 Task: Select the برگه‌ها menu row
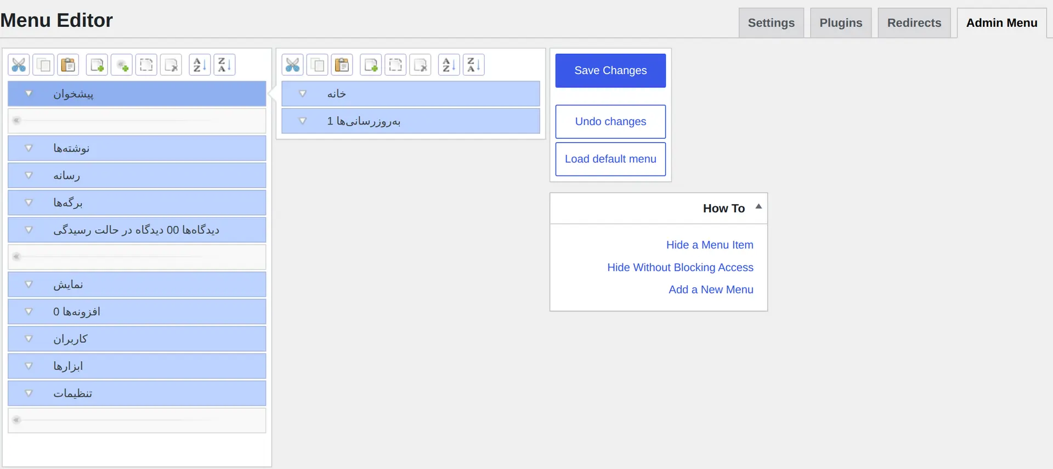click(x=137, y=202)
